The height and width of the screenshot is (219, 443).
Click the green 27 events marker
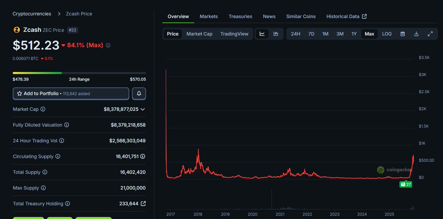pos(406,184)
